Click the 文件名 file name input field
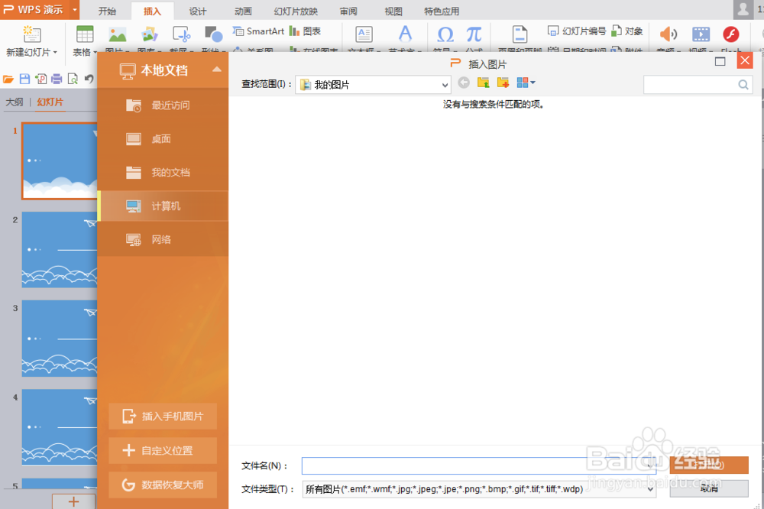Image resolution: width=764 pixels, height=509 pixels. (479, 465)
